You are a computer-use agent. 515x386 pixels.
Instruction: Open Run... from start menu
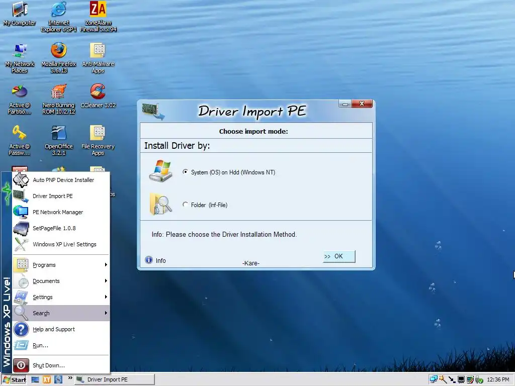coord(61,345)
